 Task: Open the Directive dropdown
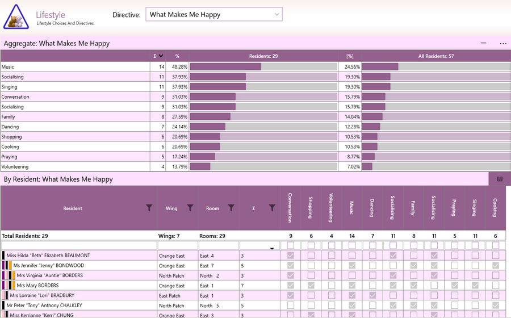pyautogui.click(x=214, y=14)
